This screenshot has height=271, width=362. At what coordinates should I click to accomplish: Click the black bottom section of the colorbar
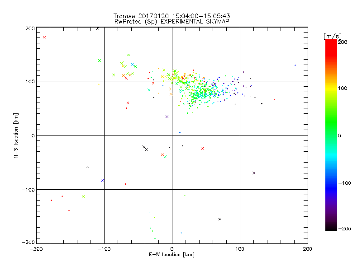[x=331, y=228]
